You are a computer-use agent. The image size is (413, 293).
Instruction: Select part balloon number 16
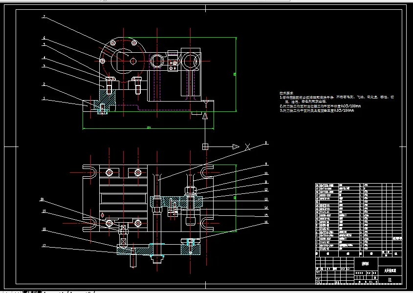[266, 222]
